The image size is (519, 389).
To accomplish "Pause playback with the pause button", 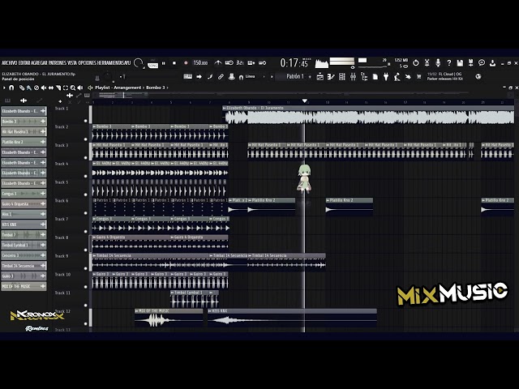I will click(x=164, y=63).
